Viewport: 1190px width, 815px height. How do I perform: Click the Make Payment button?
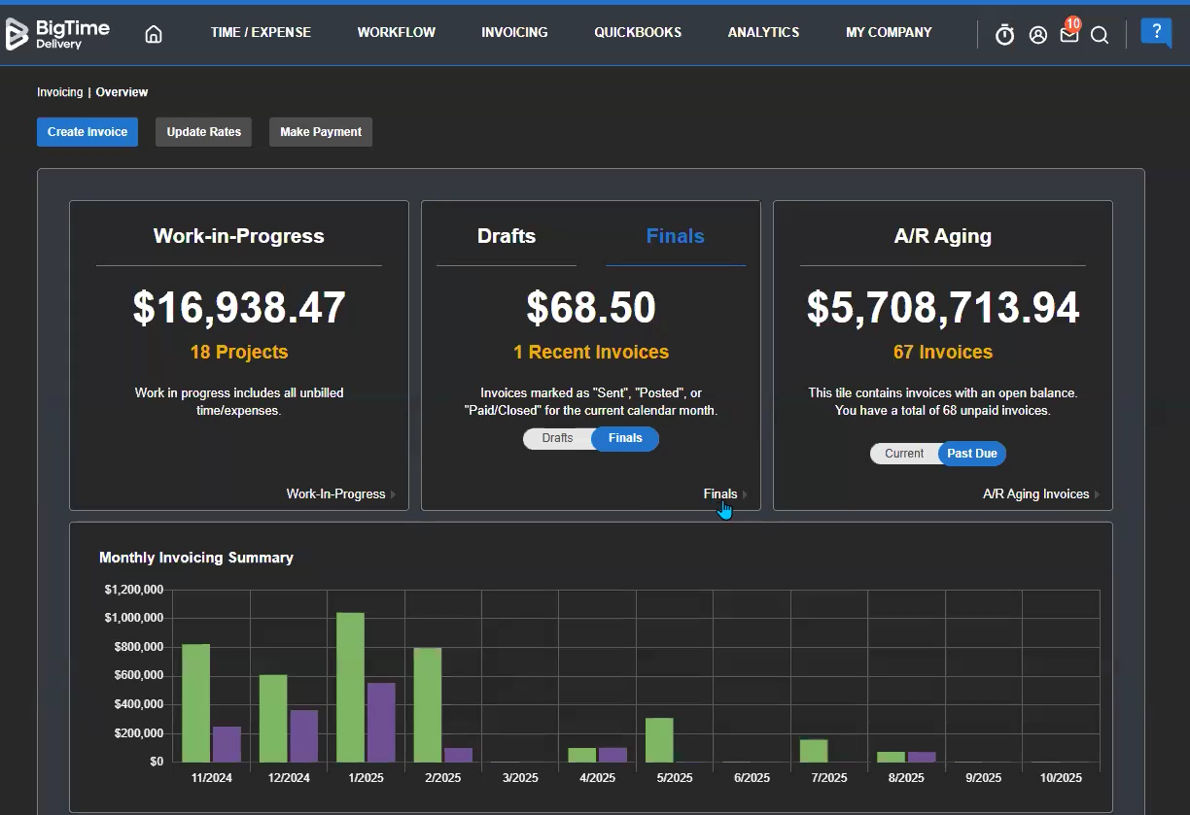(321, 132)
